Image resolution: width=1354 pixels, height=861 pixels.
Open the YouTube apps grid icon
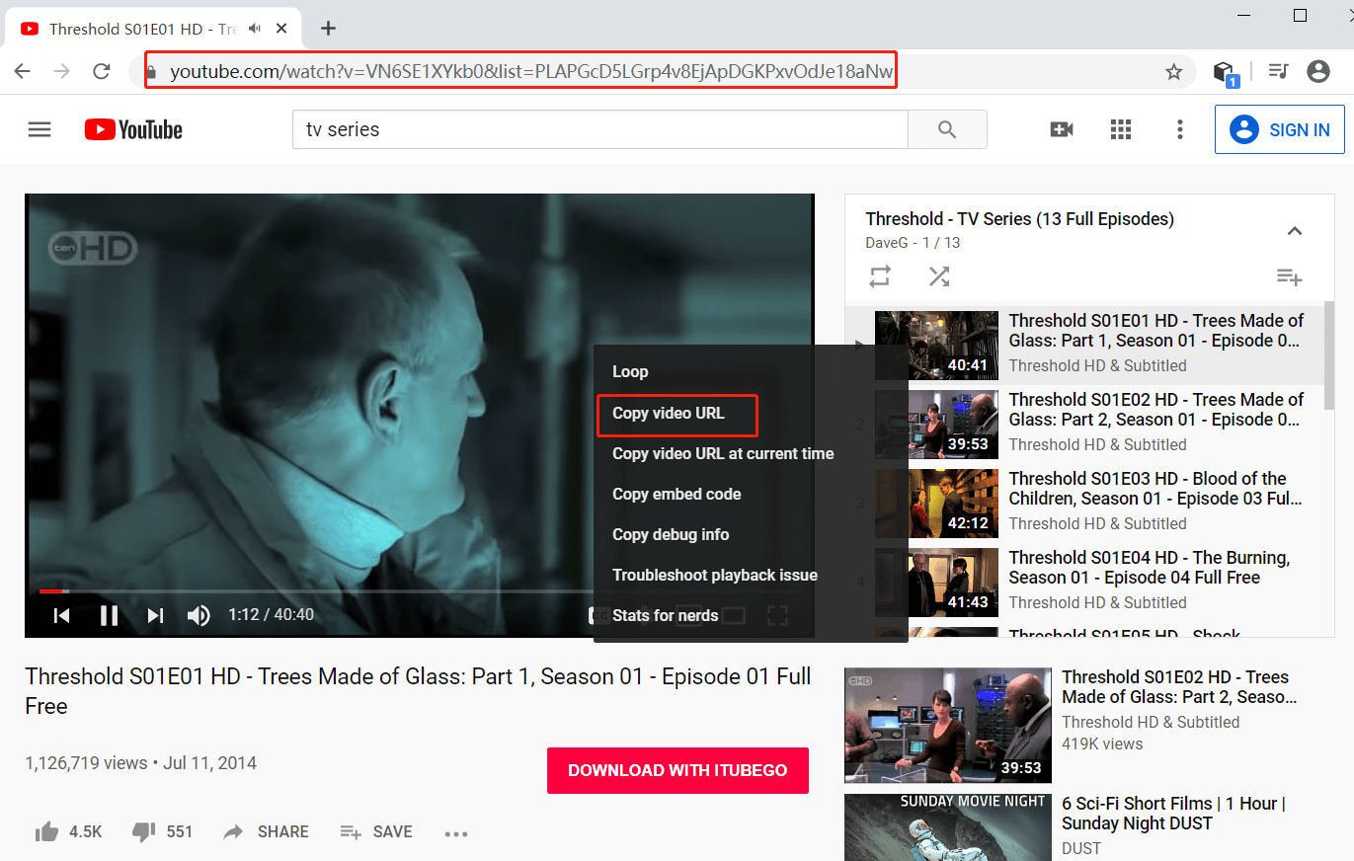[1120, 129]
